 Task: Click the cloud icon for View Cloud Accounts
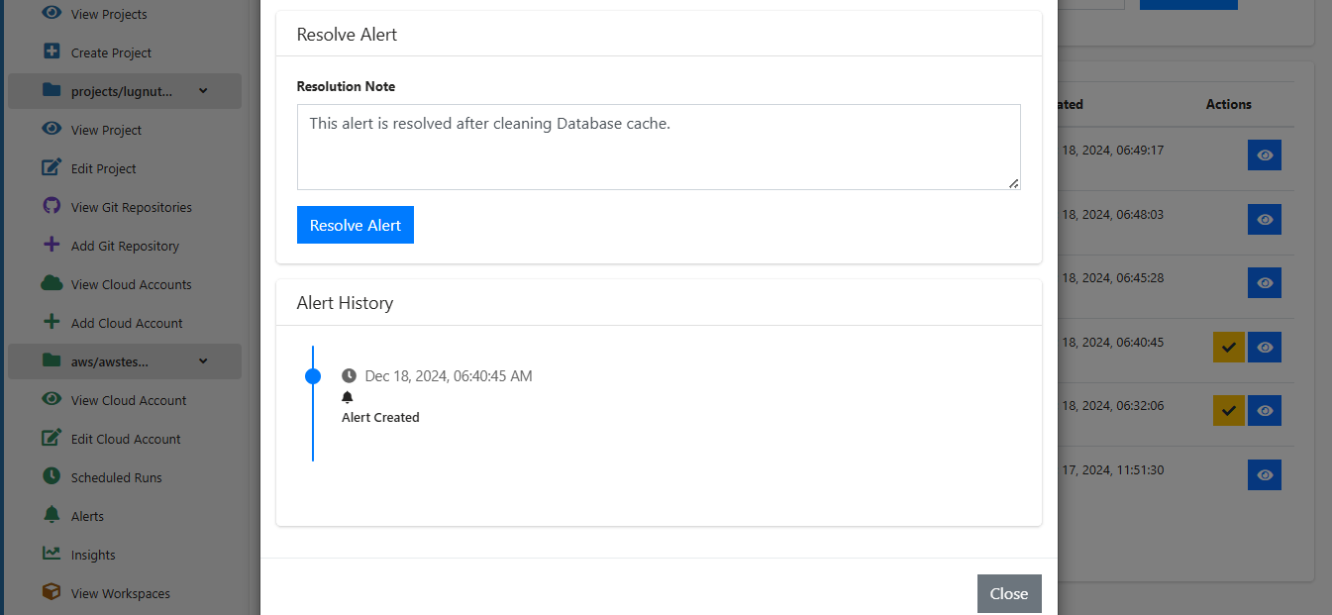[x=52, y=284]
